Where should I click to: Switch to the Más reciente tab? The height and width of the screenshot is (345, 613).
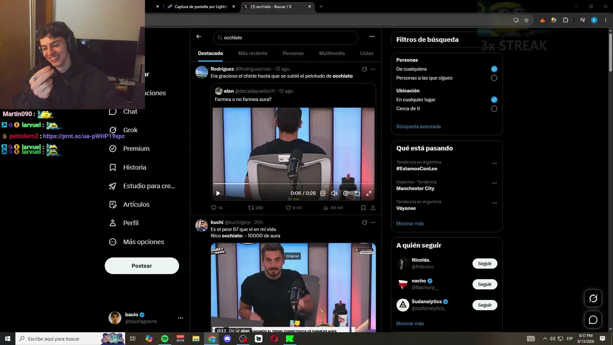pyautogui.click(x=253, y=53)
